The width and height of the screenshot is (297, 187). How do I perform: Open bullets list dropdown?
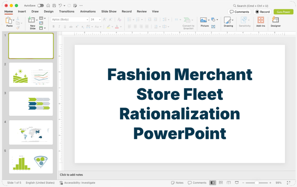pyautogui.click(x=134, y=20)
